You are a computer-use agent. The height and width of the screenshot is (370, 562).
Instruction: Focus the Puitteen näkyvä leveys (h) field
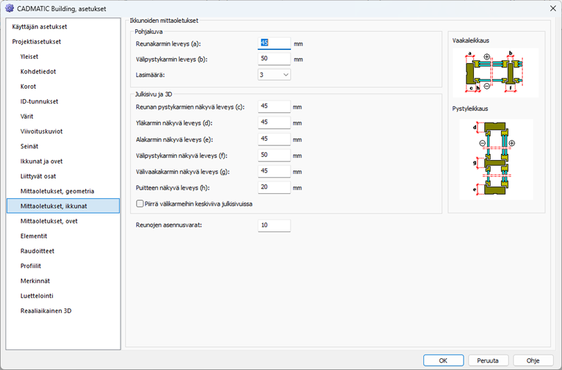[274, 187]
